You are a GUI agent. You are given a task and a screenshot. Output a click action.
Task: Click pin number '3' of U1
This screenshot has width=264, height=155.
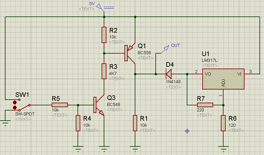point(251,72)
